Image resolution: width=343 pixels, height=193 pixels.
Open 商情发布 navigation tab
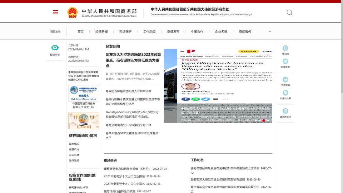coord(173,31)
